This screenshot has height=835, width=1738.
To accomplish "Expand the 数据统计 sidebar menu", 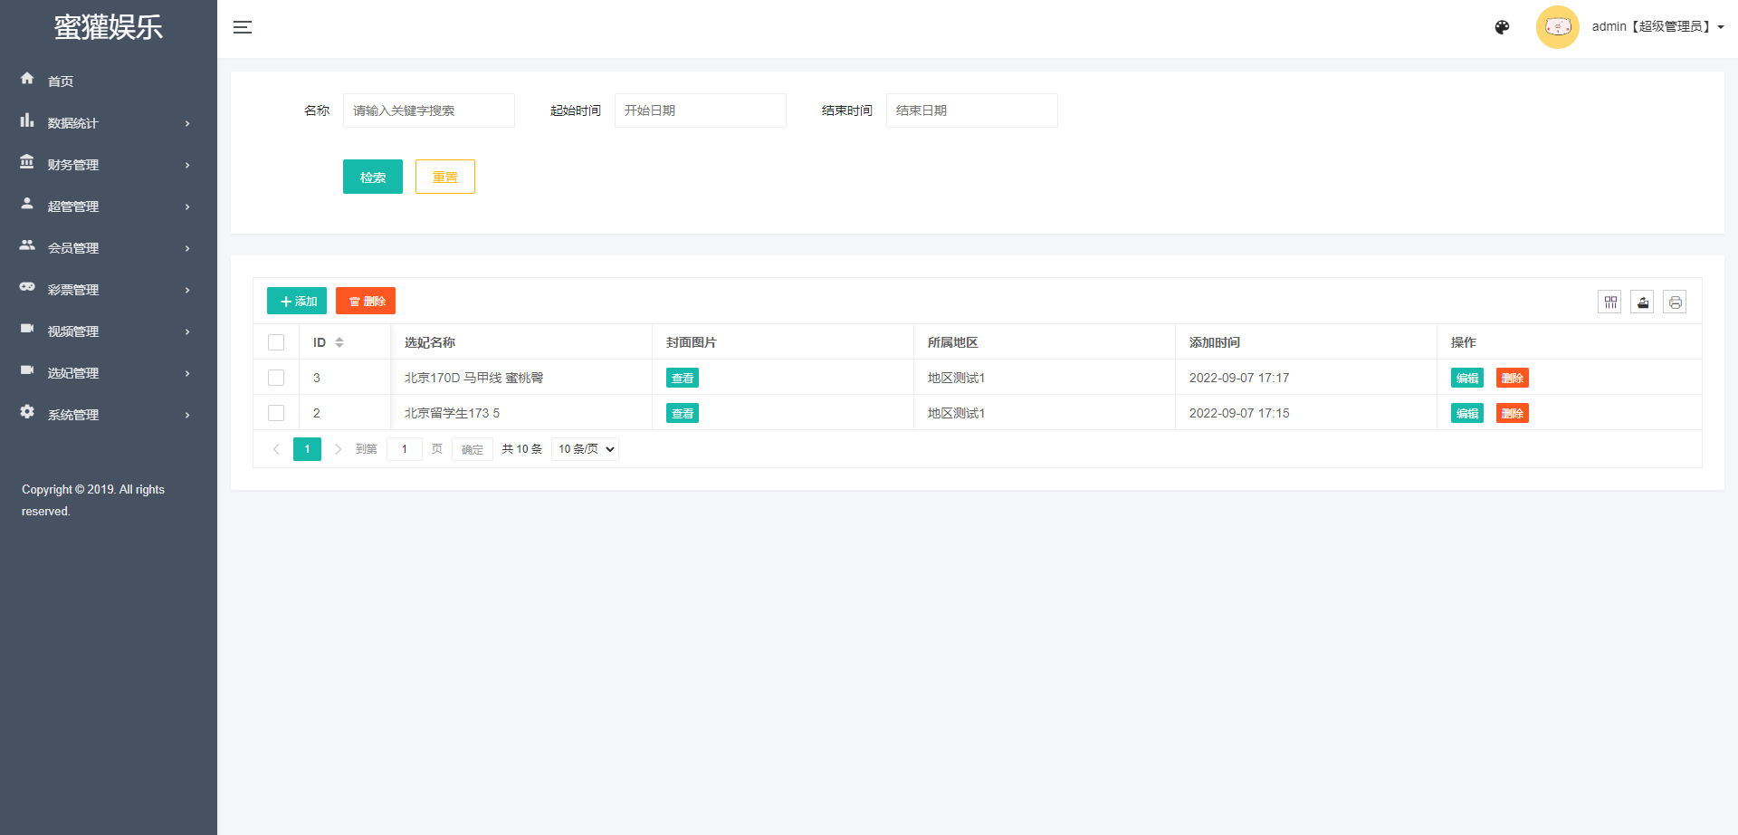I will pos(107,123).
